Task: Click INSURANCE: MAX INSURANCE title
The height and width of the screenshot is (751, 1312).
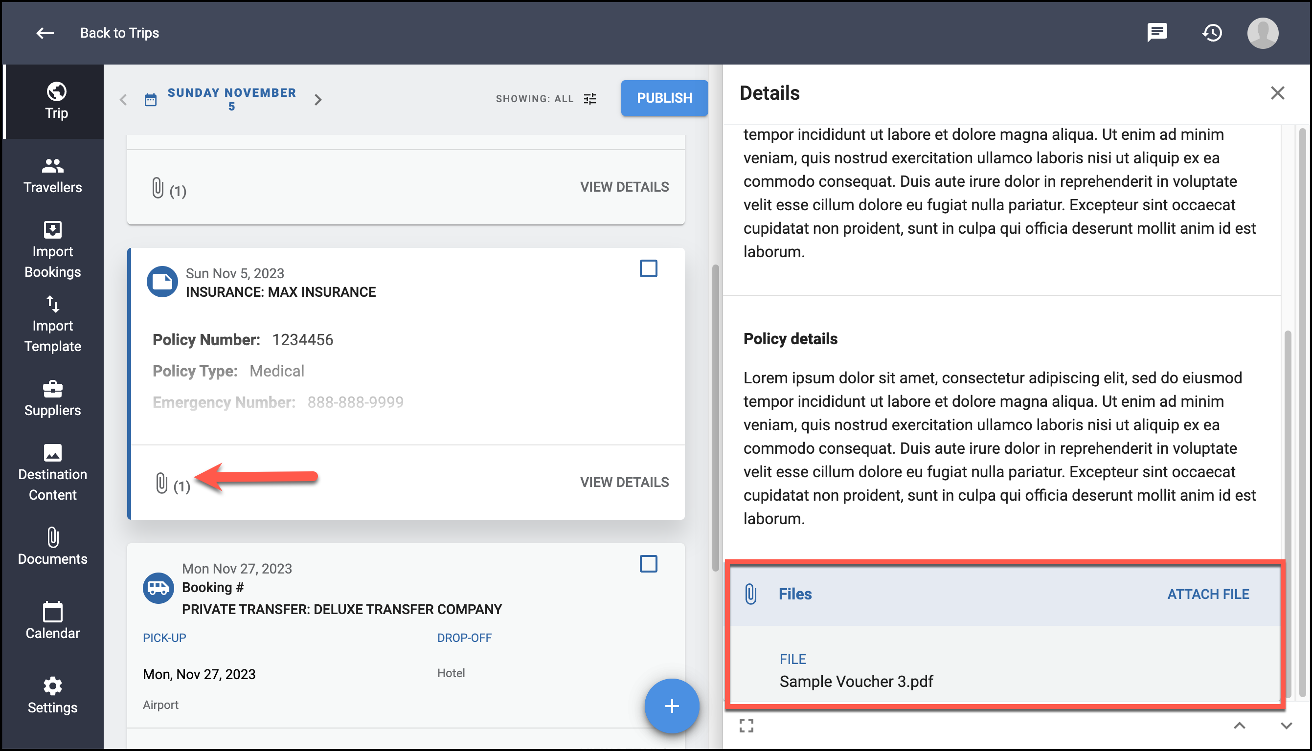Action: click(280, 292)
